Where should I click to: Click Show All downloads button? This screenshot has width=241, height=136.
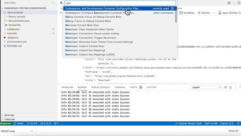click(233, 131)
